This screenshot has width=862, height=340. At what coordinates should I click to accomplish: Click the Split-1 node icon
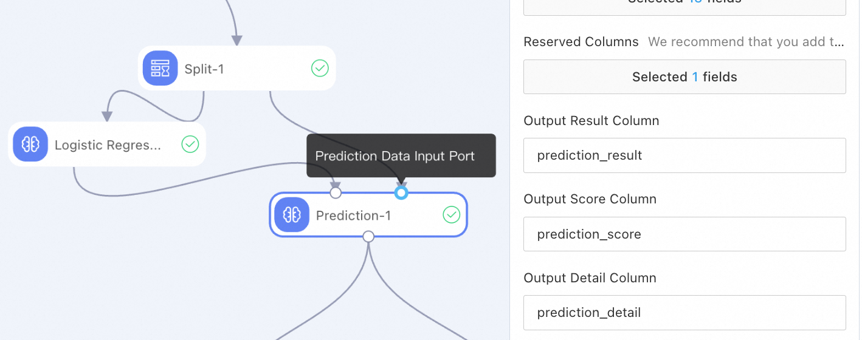pyautogui.click(x=160, y=68)
